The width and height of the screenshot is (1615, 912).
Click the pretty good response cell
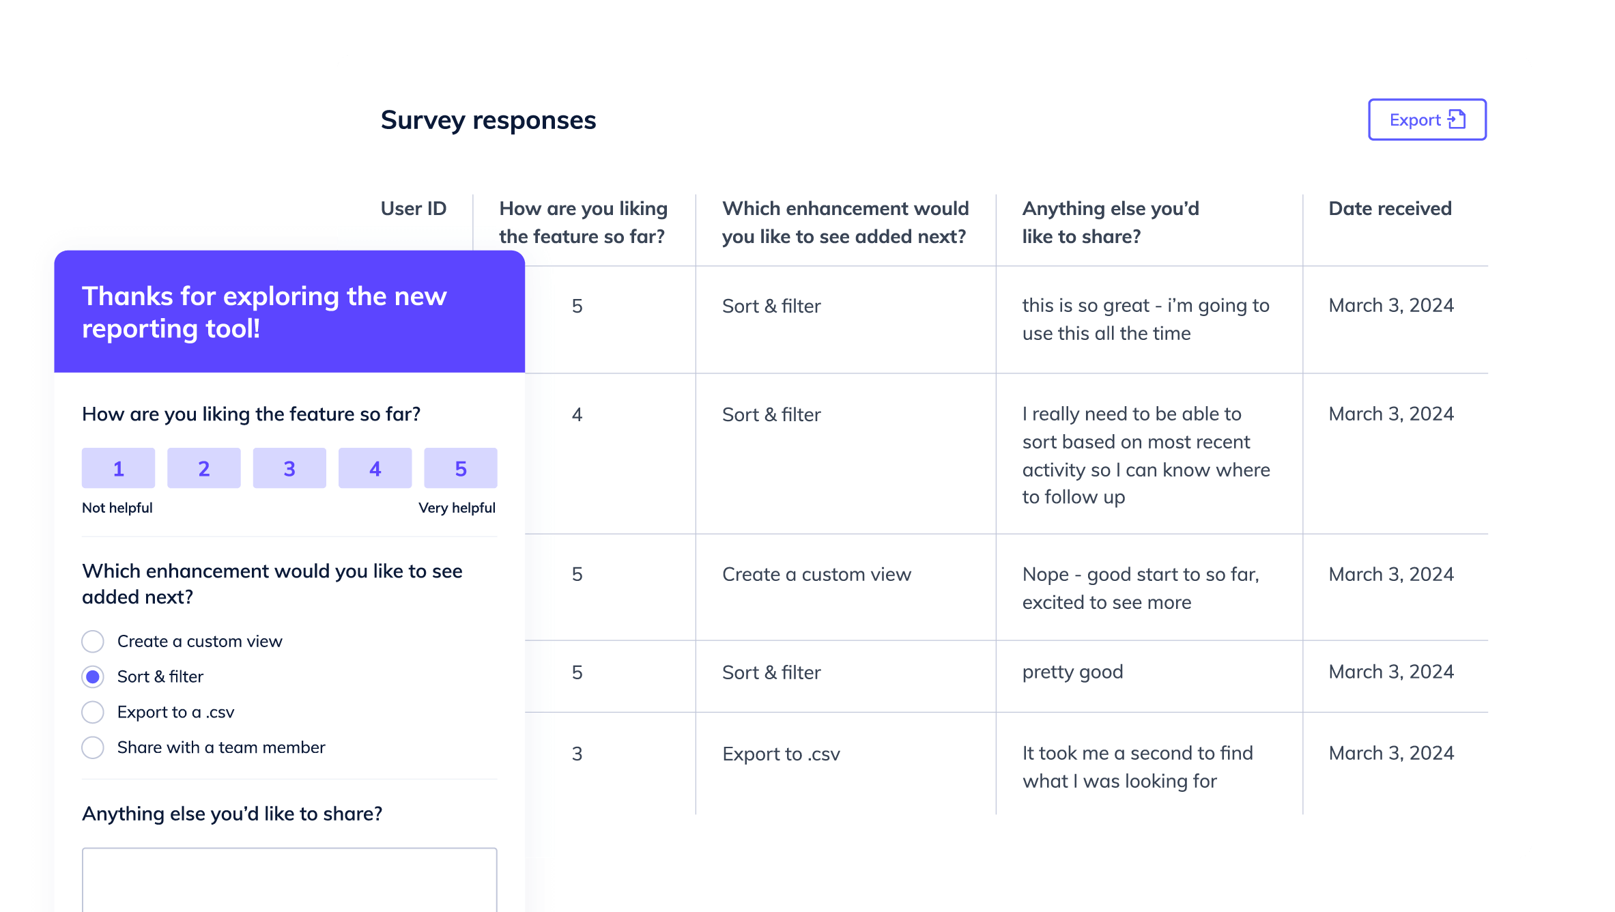pos(1073,672)
